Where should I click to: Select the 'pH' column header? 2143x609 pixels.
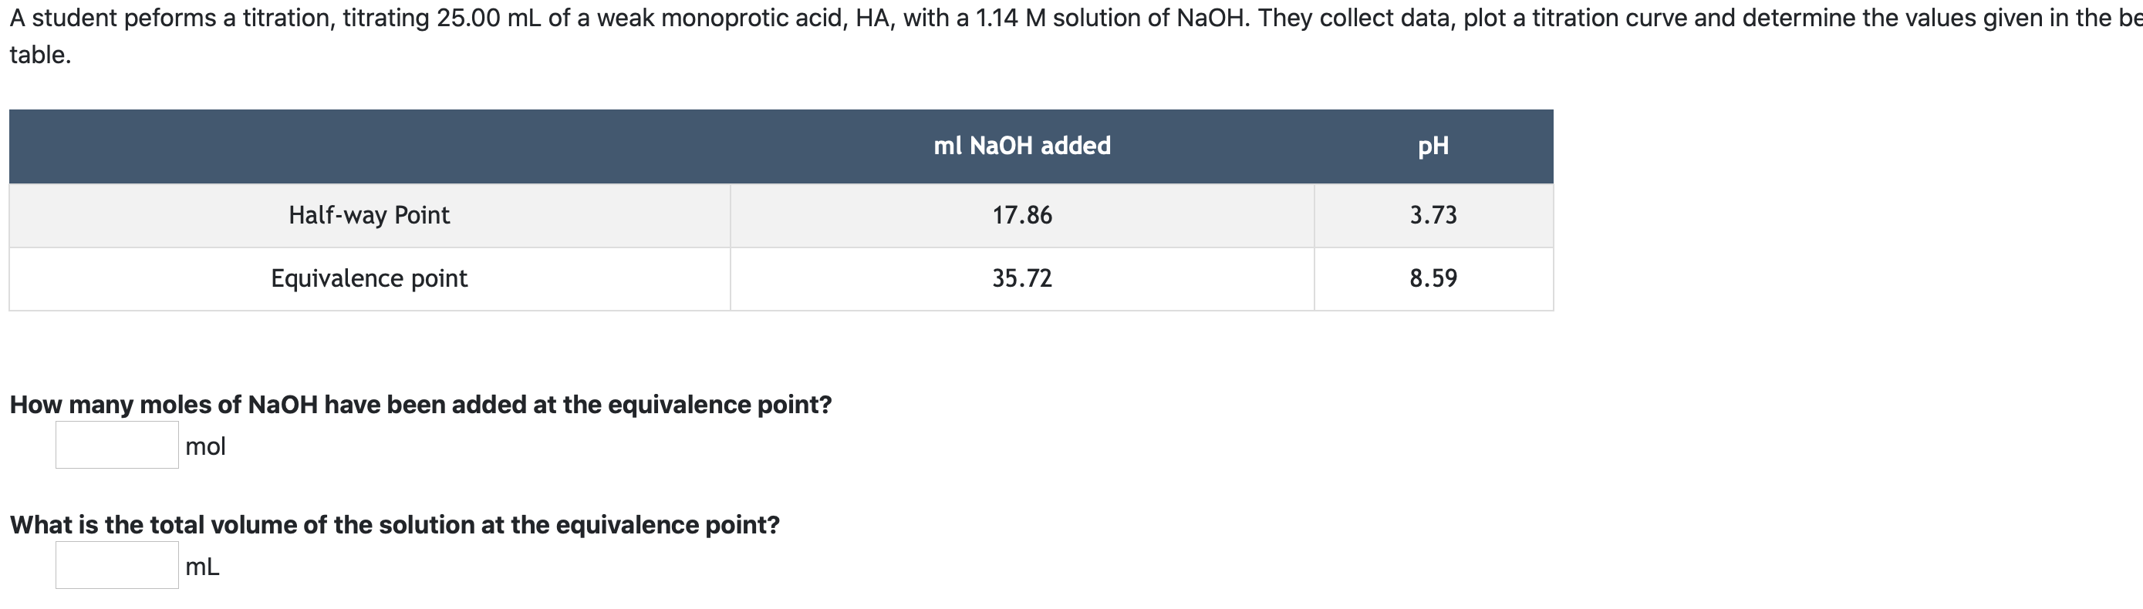point(1434,146)
